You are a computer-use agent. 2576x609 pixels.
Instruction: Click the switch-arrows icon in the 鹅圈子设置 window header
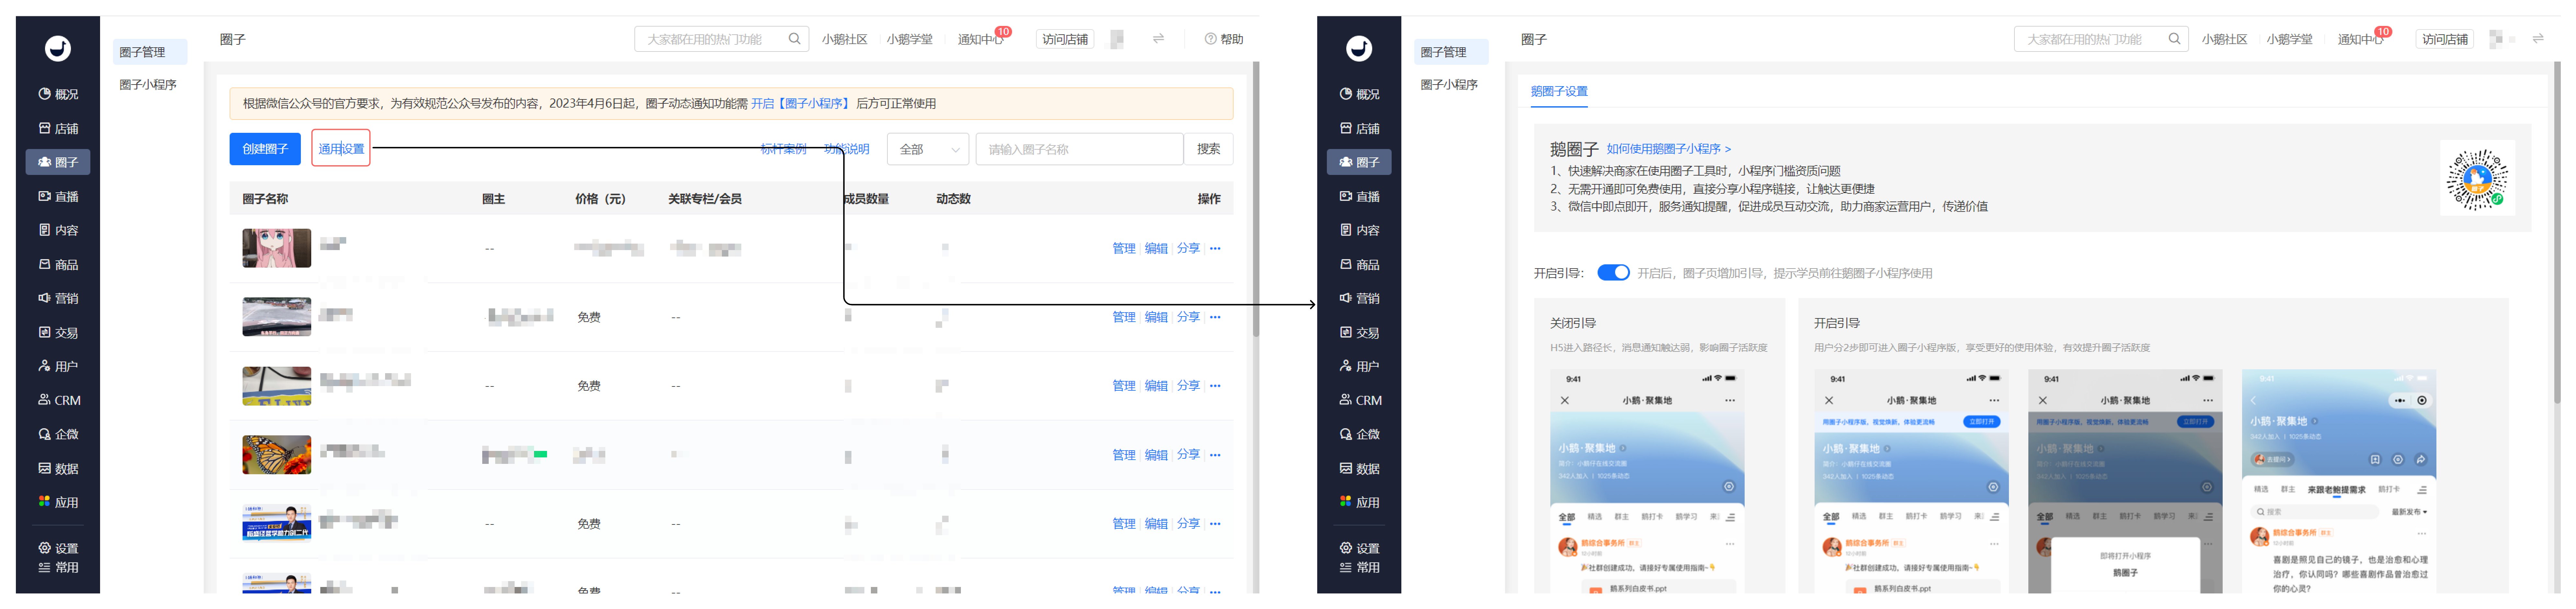2538,39
